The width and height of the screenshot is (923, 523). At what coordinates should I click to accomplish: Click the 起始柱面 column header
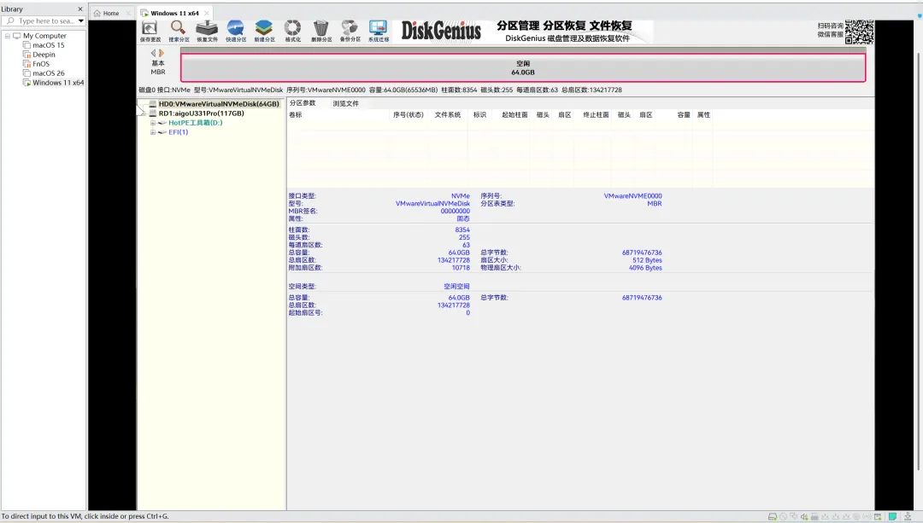click(514, 115)
